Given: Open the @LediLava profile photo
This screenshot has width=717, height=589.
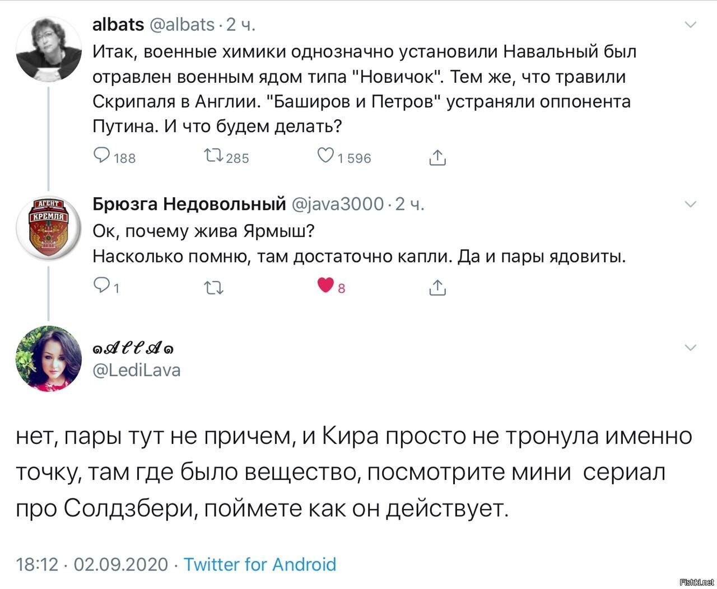Looking at the screenshot, I should pos(49,358).
